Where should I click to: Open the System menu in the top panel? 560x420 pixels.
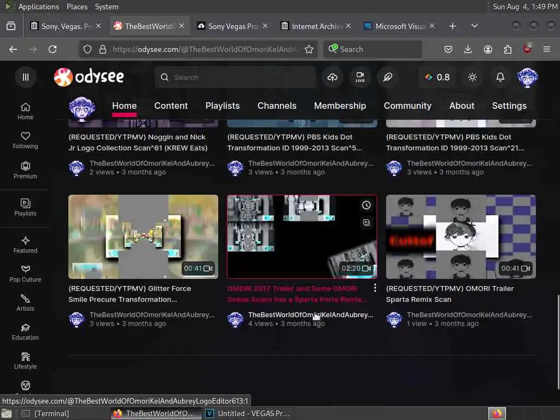[x=107, y=7]
